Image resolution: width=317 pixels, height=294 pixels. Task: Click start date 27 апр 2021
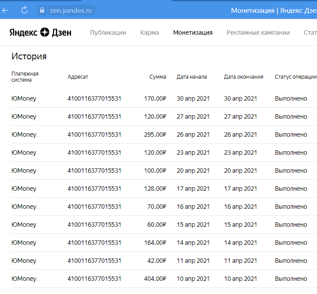point(193,117)
